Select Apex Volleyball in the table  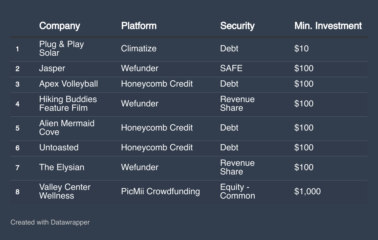click(x=68, y=84)
